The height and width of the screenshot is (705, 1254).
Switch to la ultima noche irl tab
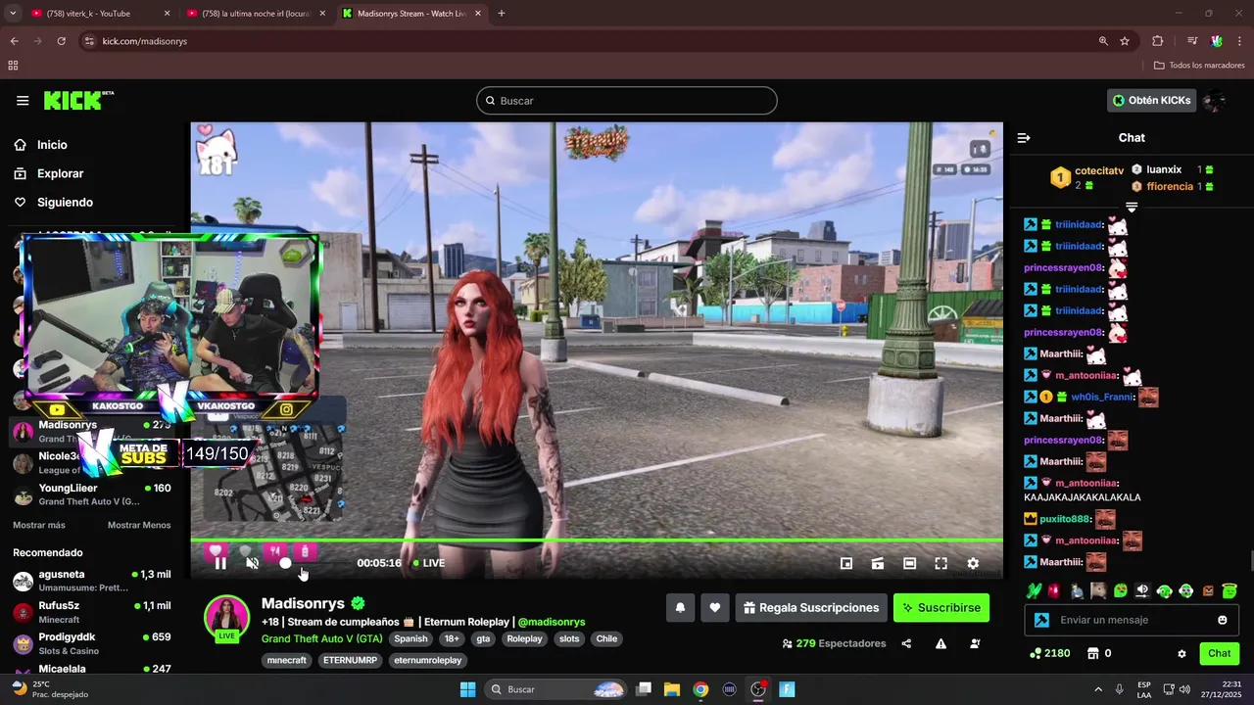coord(256,14)
